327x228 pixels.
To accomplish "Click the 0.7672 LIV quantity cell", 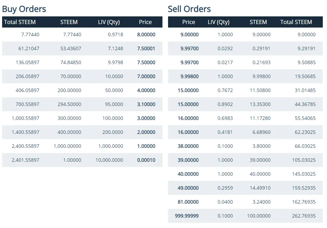I will coord(225,90).
